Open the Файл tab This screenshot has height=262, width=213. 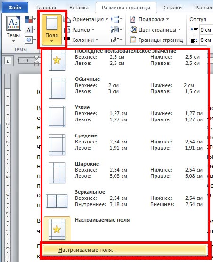tap(15, 8)
